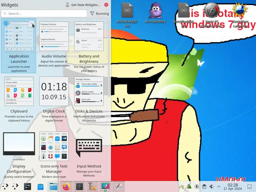
Task: Select the Display Configuration widget
Action: point(19,155)
